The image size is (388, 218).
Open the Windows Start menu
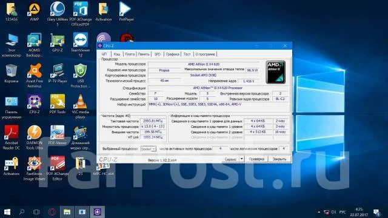pos(7,212)
